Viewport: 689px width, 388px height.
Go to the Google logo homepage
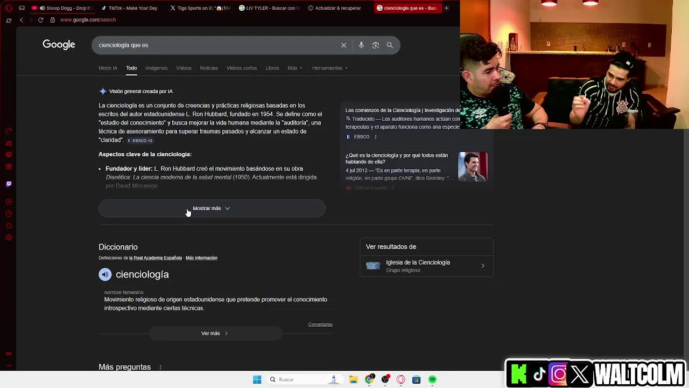(x=59, y=45)
